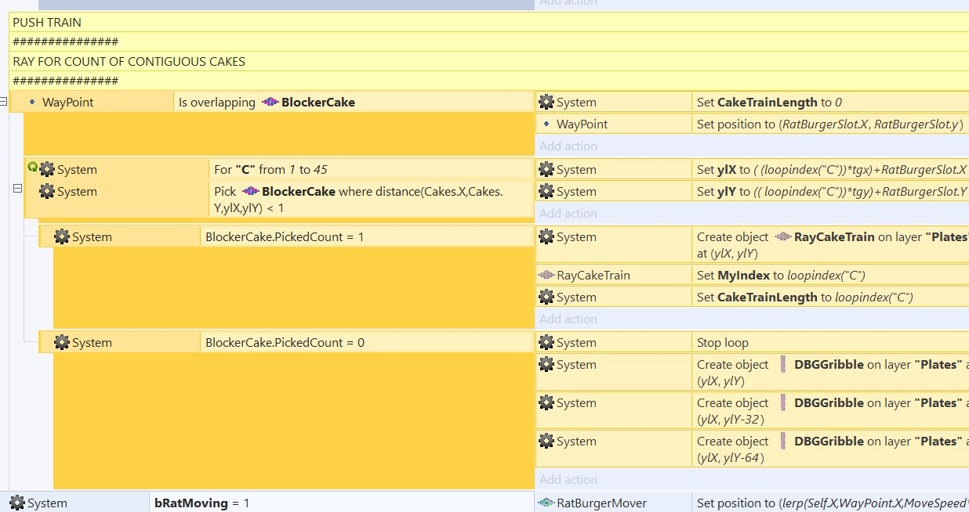The height and width of the screenshot is (512, 969).
Task: Click the gear icon for the Stop loop action
Action: pos(546,342)
